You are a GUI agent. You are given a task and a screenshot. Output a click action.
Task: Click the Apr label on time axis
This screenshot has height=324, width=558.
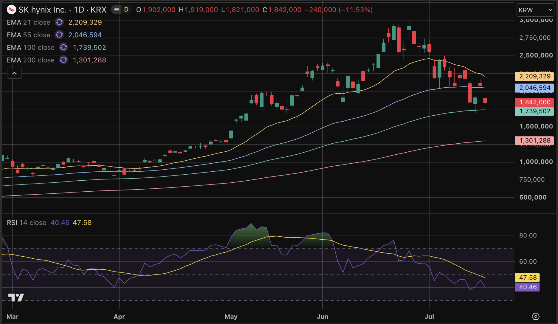tap(119, 316)
